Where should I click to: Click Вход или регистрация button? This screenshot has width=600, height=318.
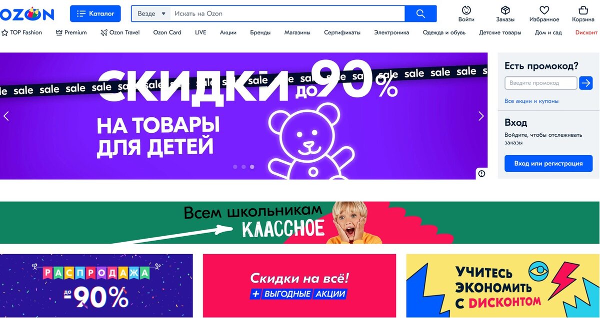[x=548, y=163]
